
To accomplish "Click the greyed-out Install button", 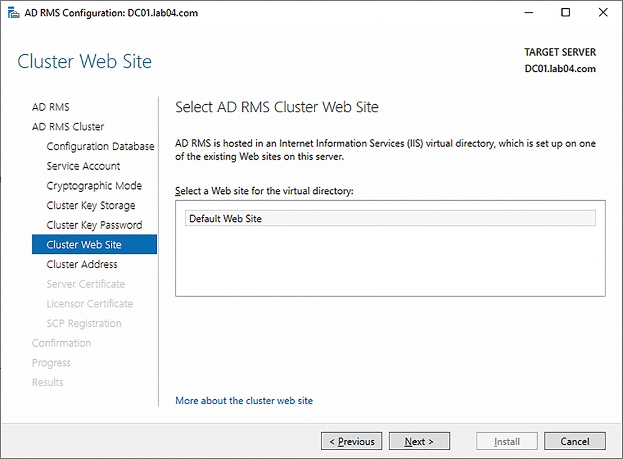I will click(507, 441).
